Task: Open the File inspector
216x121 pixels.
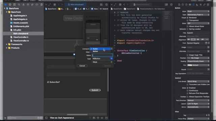Action: [x=179, y=4]
